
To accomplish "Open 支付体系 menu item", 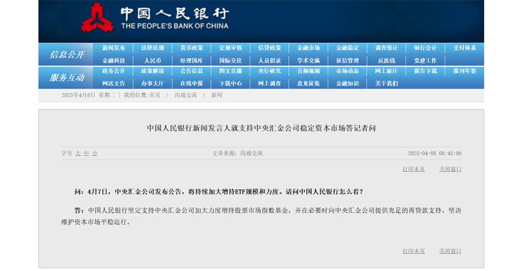I will point(464,48).
